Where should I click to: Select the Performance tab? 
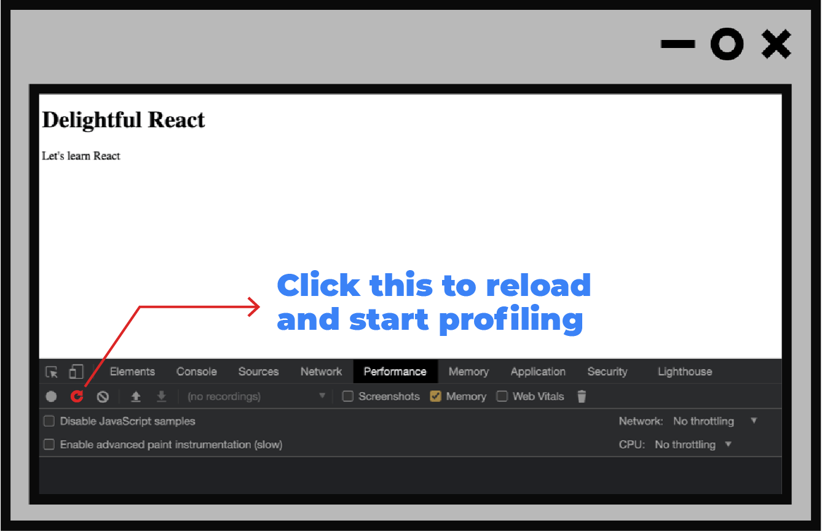click(395, 372)
